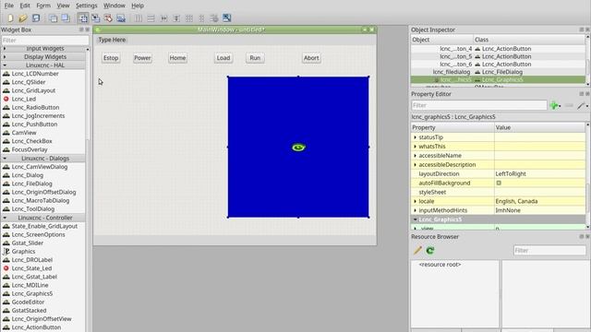The width and height of the screenshot is (591, 332).
Task: Expand the accessibleName property row
Action: pyautogui.click(x=416, y=156)
